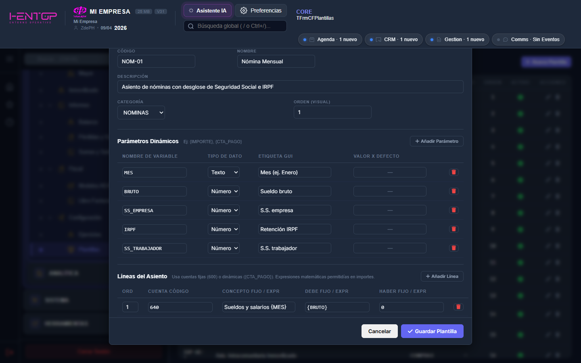This screenshot has width=581, height=363.
Task: Toggle the status dot on the CRM pill
Action: coord(371,39)
